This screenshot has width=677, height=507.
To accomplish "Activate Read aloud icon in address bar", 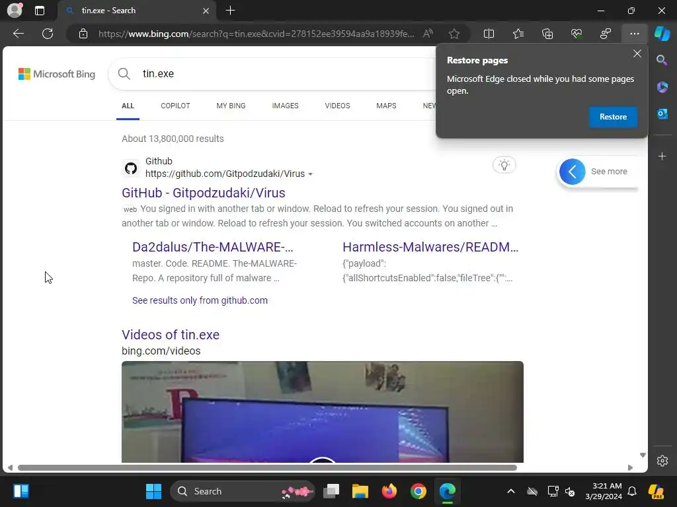I will [x=428, y=34].
